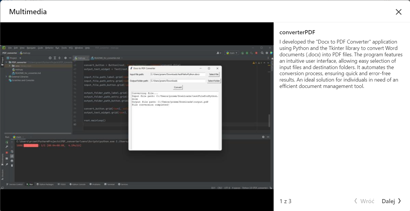Image resolution: width=410 pixels, height=211 pixels.
Task: Open the View menu in PyCharm
Action: point(22,48)
